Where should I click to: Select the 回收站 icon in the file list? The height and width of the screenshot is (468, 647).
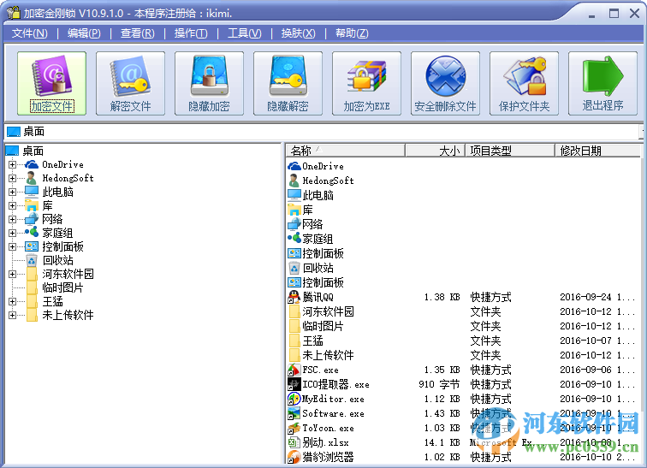pos(294,268)
